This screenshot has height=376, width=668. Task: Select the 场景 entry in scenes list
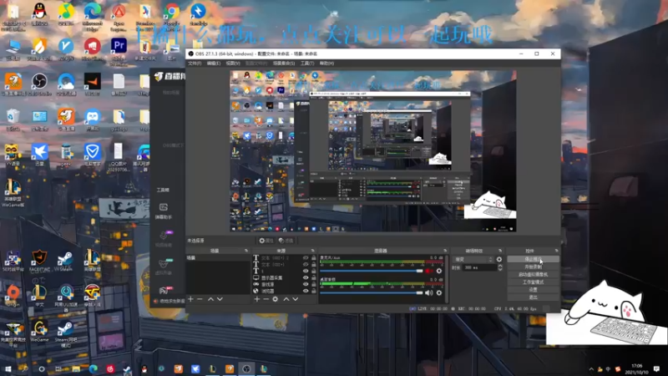tap(218, 258)
